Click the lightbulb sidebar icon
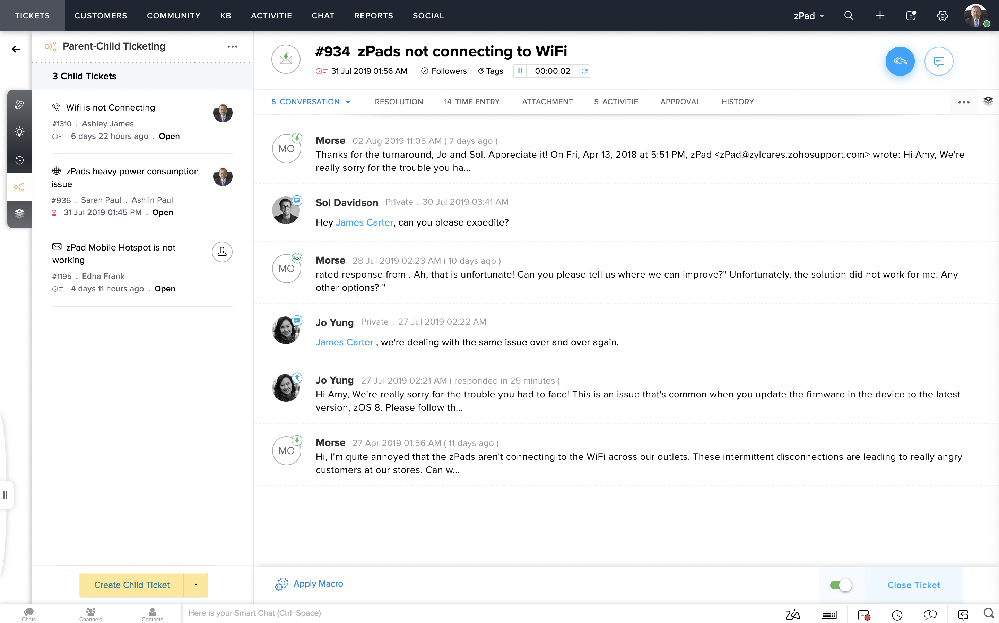This screenshot has width=999, height=623. pyautogui.click(x=19, y=132)
